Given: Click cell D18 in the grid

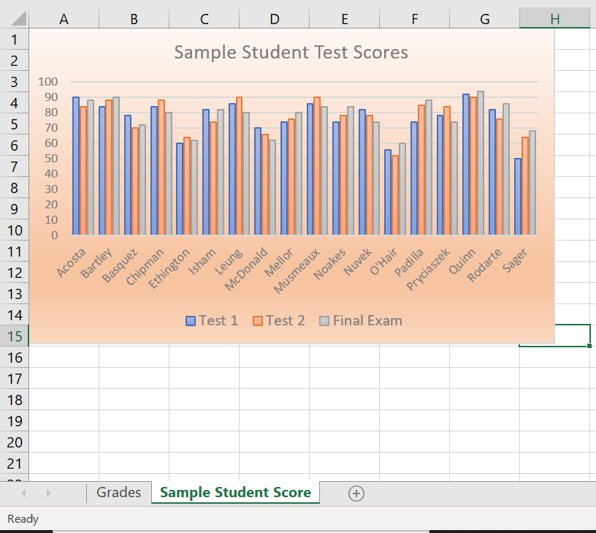Looking at the screenshot, I should point(275,399).
